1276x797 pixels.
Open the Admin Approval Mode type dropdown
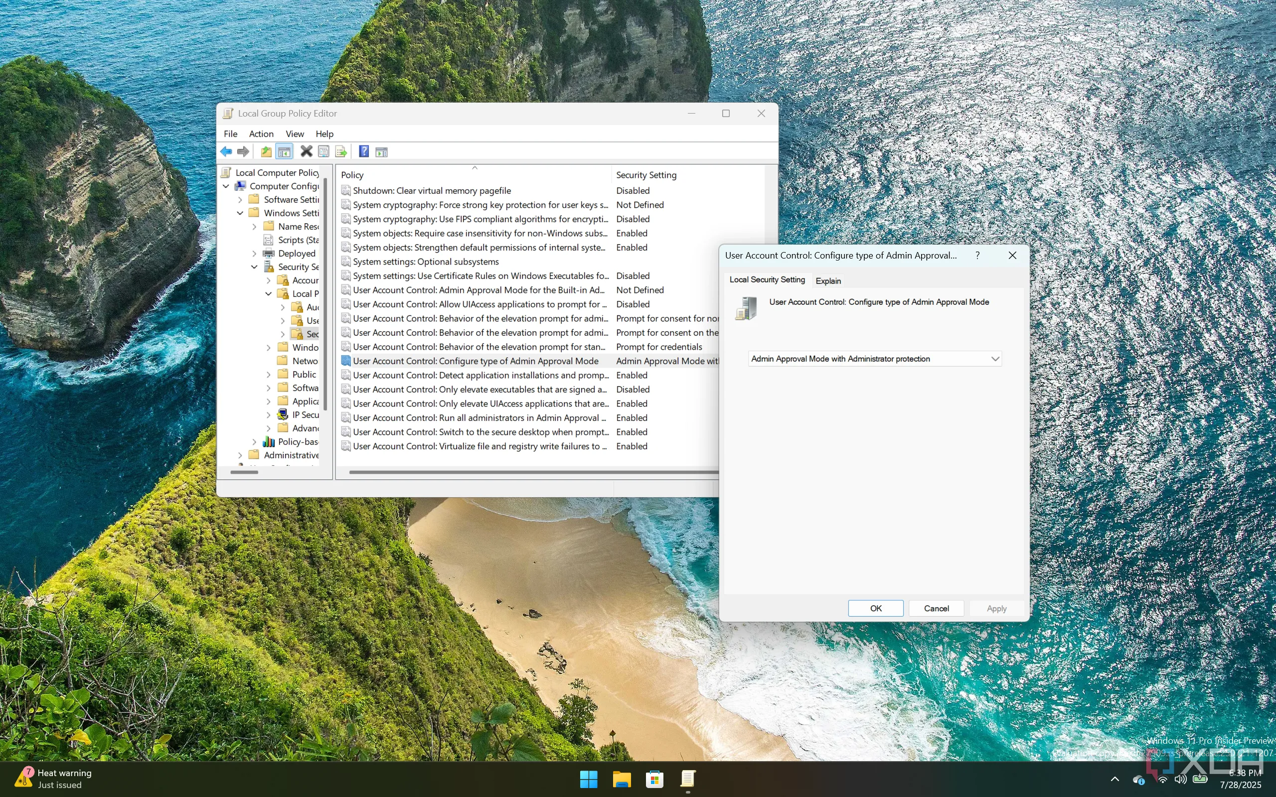(x=875, y=359)
